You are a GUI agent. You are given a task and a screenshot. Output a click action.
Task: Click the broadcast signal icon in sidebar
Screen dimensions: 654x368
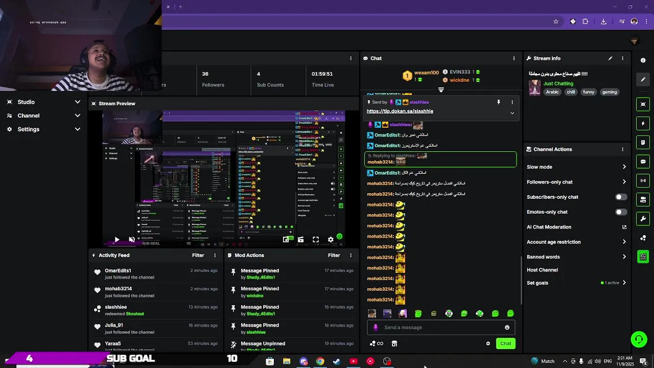643,180
